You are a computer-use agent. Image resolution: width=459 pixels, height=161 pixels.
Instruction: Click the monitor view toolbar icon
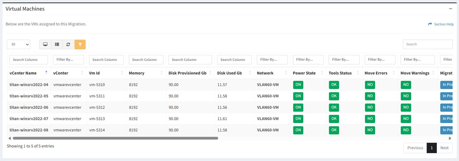coord(45,44)
